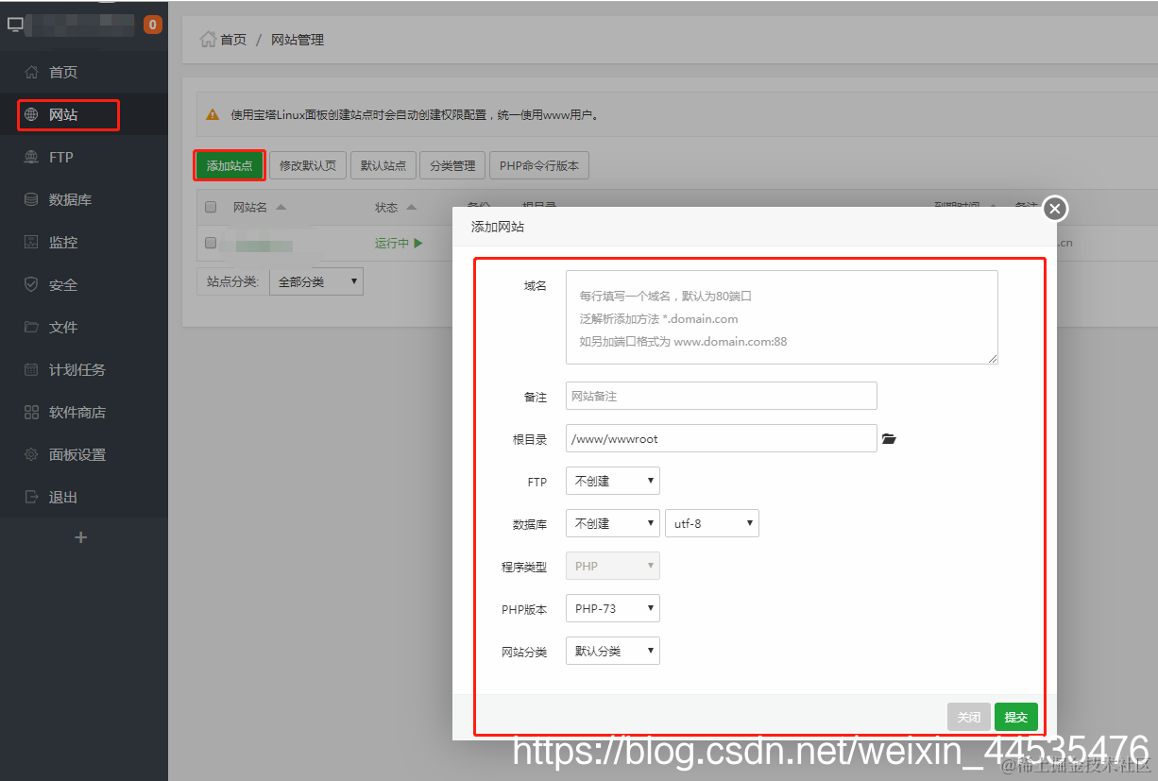
Task: Click the 计划任务 calendar icon
Action: (x=31, y=369)
